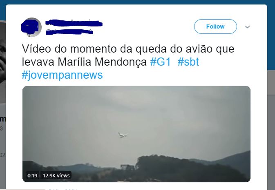Click the 12.9K views label
This screenshot has height=190, width=275.
56,175
